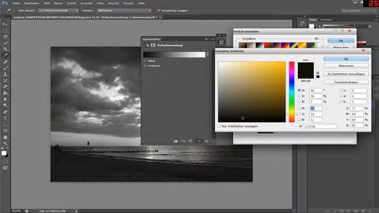Open gradient picker arrow in Eigenschaften
Screen dimensions: 379x213
[x=207, y=55]
